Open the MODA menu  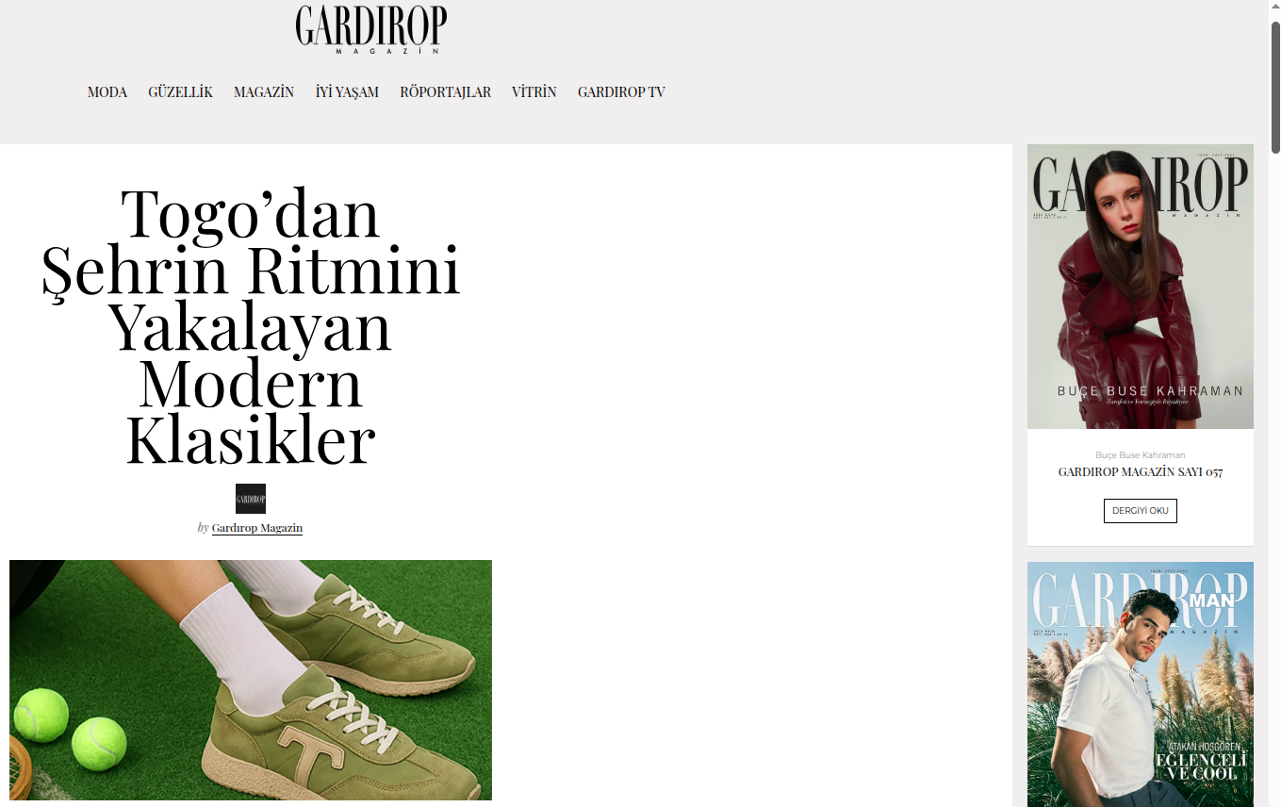pos(107,92)
